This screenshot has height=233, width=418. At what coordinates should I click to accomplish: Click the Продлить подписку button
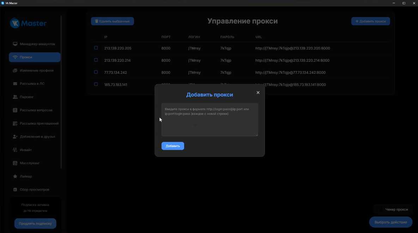[x=35, y=223]
